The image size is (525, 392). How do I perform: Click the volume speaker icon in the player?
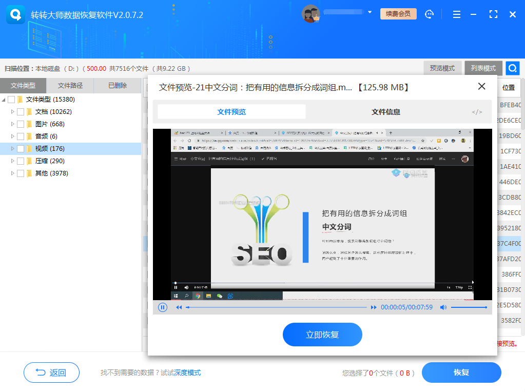(x=443, y=307)
